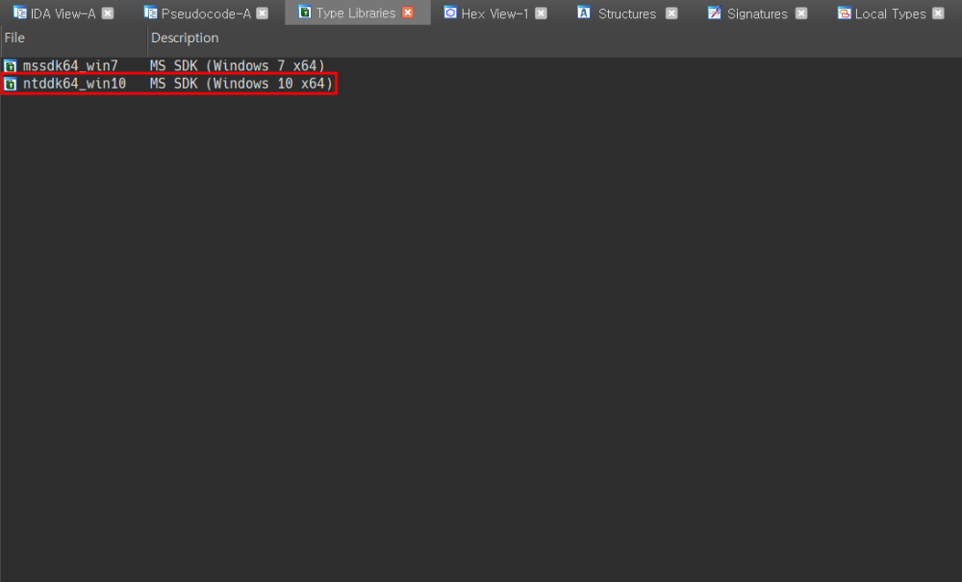
Task: Sort by the File column header
Action: [x=74, y=38]
